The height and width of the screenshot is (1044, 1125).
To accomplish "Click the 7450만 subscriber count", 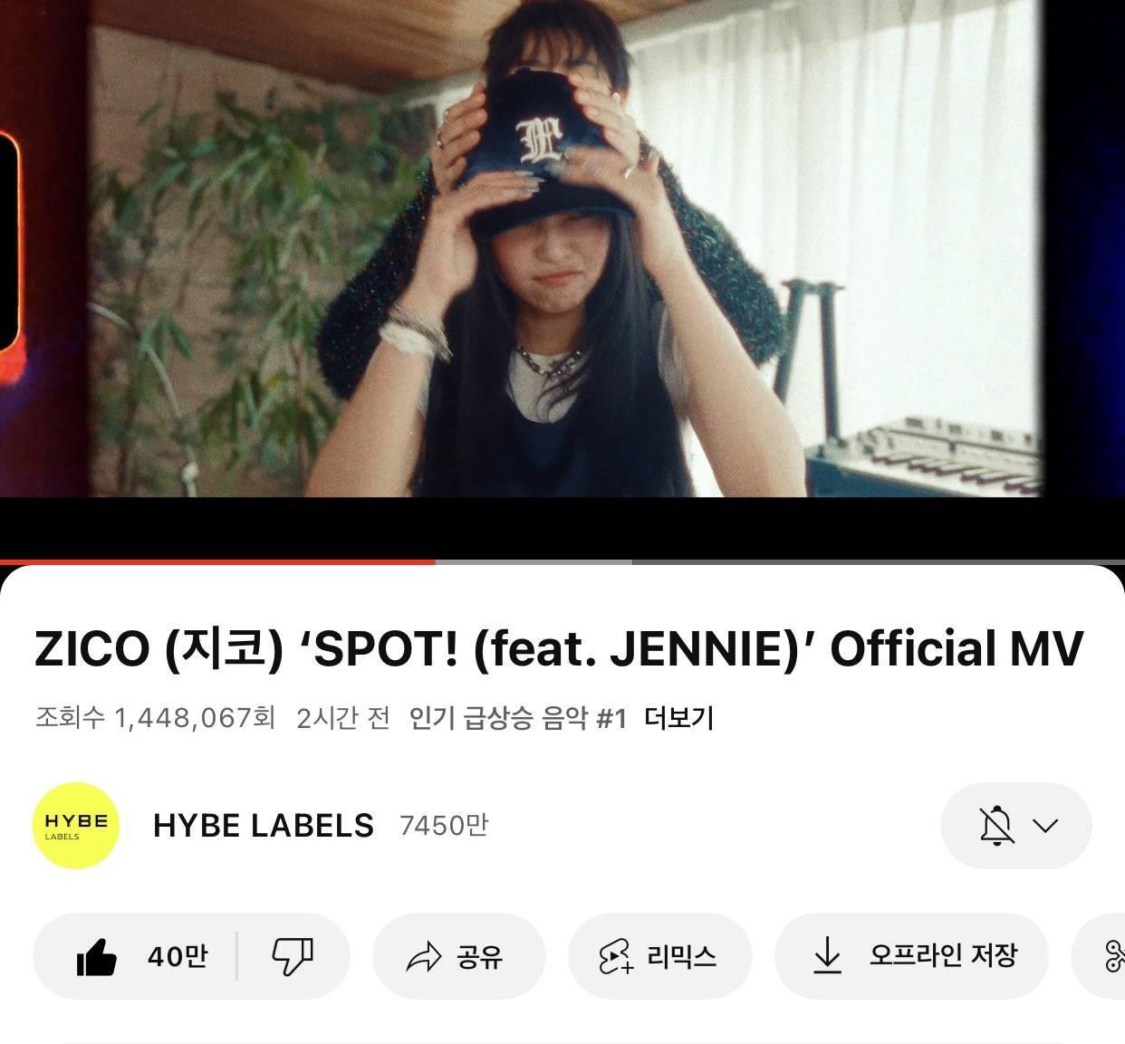I will pyautogui.click(x=443, y=826).
